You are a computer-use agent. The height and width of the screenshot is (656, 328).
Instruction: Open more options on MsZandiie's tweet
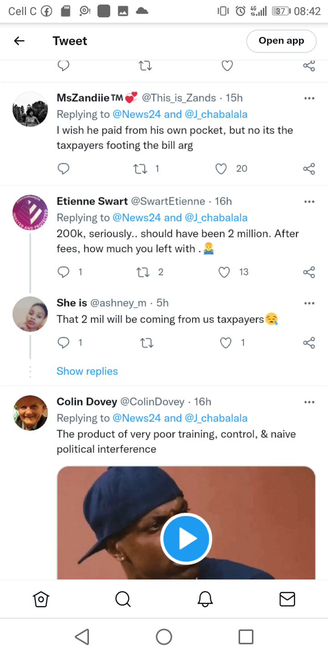point(309,98)
